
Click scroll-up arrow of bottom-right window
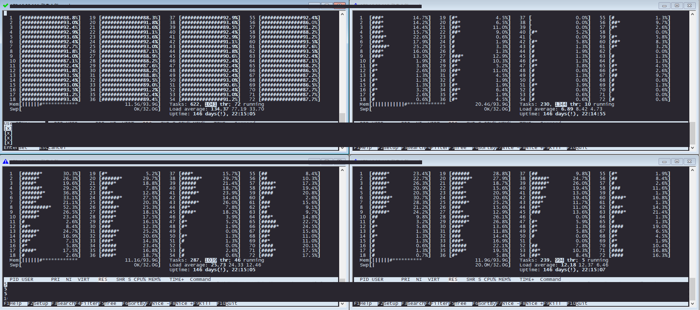point(693,170)
